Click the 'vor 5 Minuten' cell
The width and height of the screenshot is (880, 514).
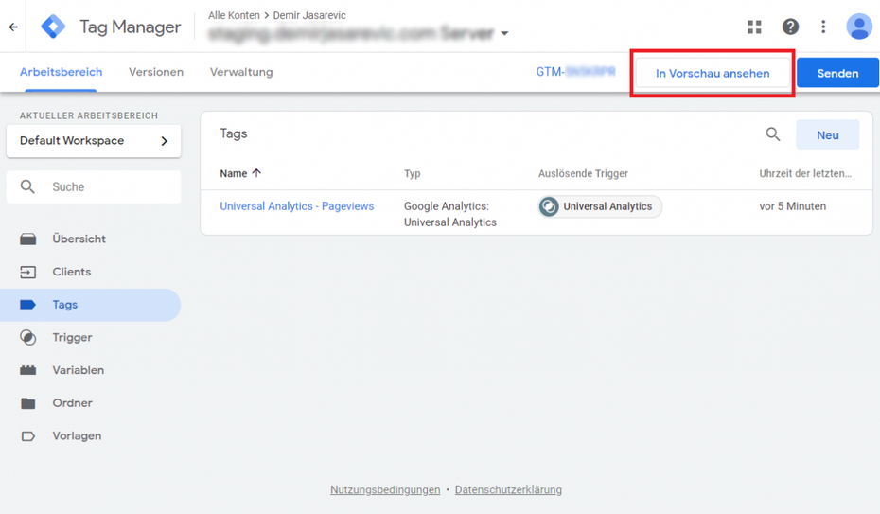coord(792,206)
